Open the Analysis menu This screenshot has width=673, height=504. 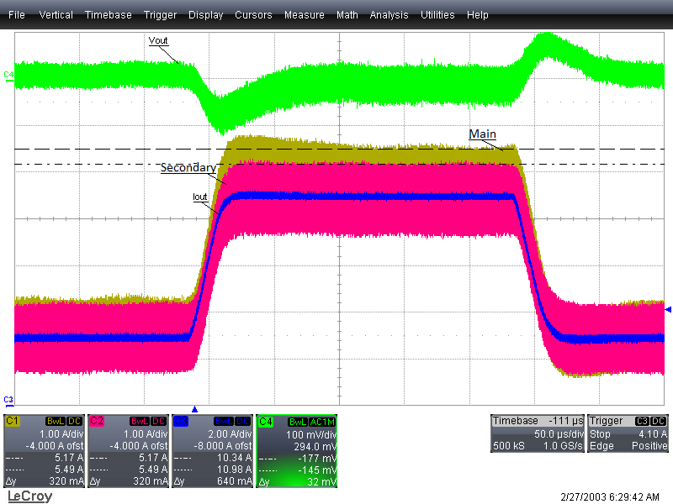[389, 14]
